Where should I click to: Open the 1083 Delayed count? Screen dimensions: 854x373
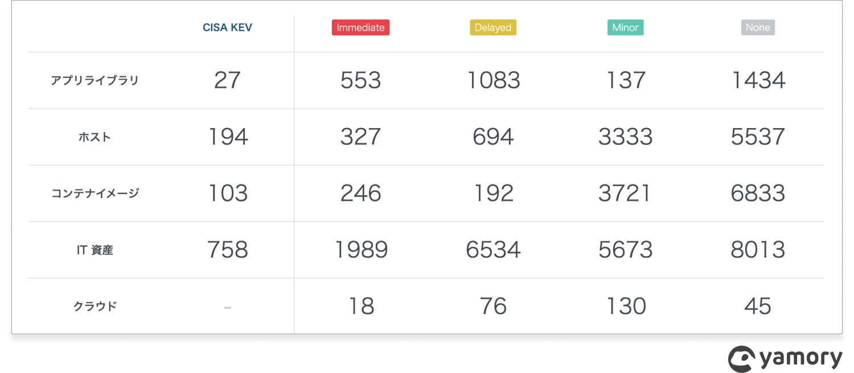pyautogui.click(x=493, y=80)
